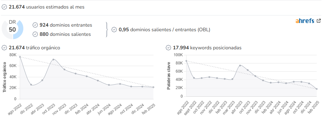Click nov 2022 point on keywords chart
This screenshot has width=324, height=119.
209,77
